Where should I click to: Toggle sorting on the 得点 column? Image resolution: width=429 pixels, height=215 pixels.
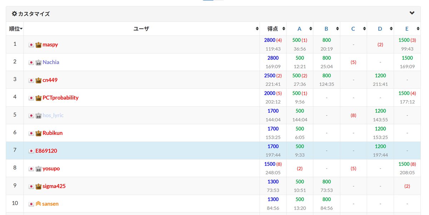pos(283,29)
